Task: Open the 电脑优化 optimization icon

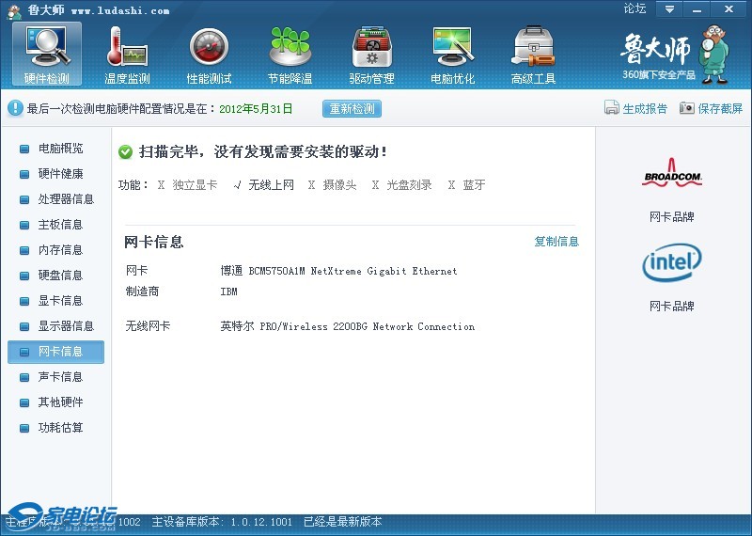Action: point(452,47)
